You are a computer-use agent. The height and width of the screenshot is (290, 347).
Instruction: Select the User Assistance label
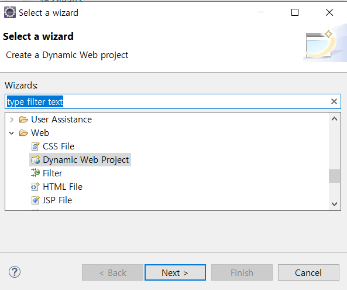(61, 120)
